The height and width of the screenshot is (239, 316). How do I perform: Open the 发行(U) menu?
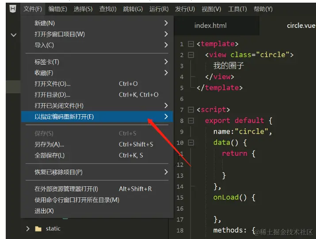click(185, 9)
